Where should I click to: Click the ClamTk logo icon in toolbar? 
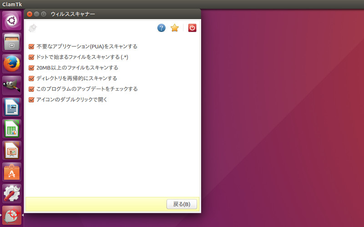point(33,28)
